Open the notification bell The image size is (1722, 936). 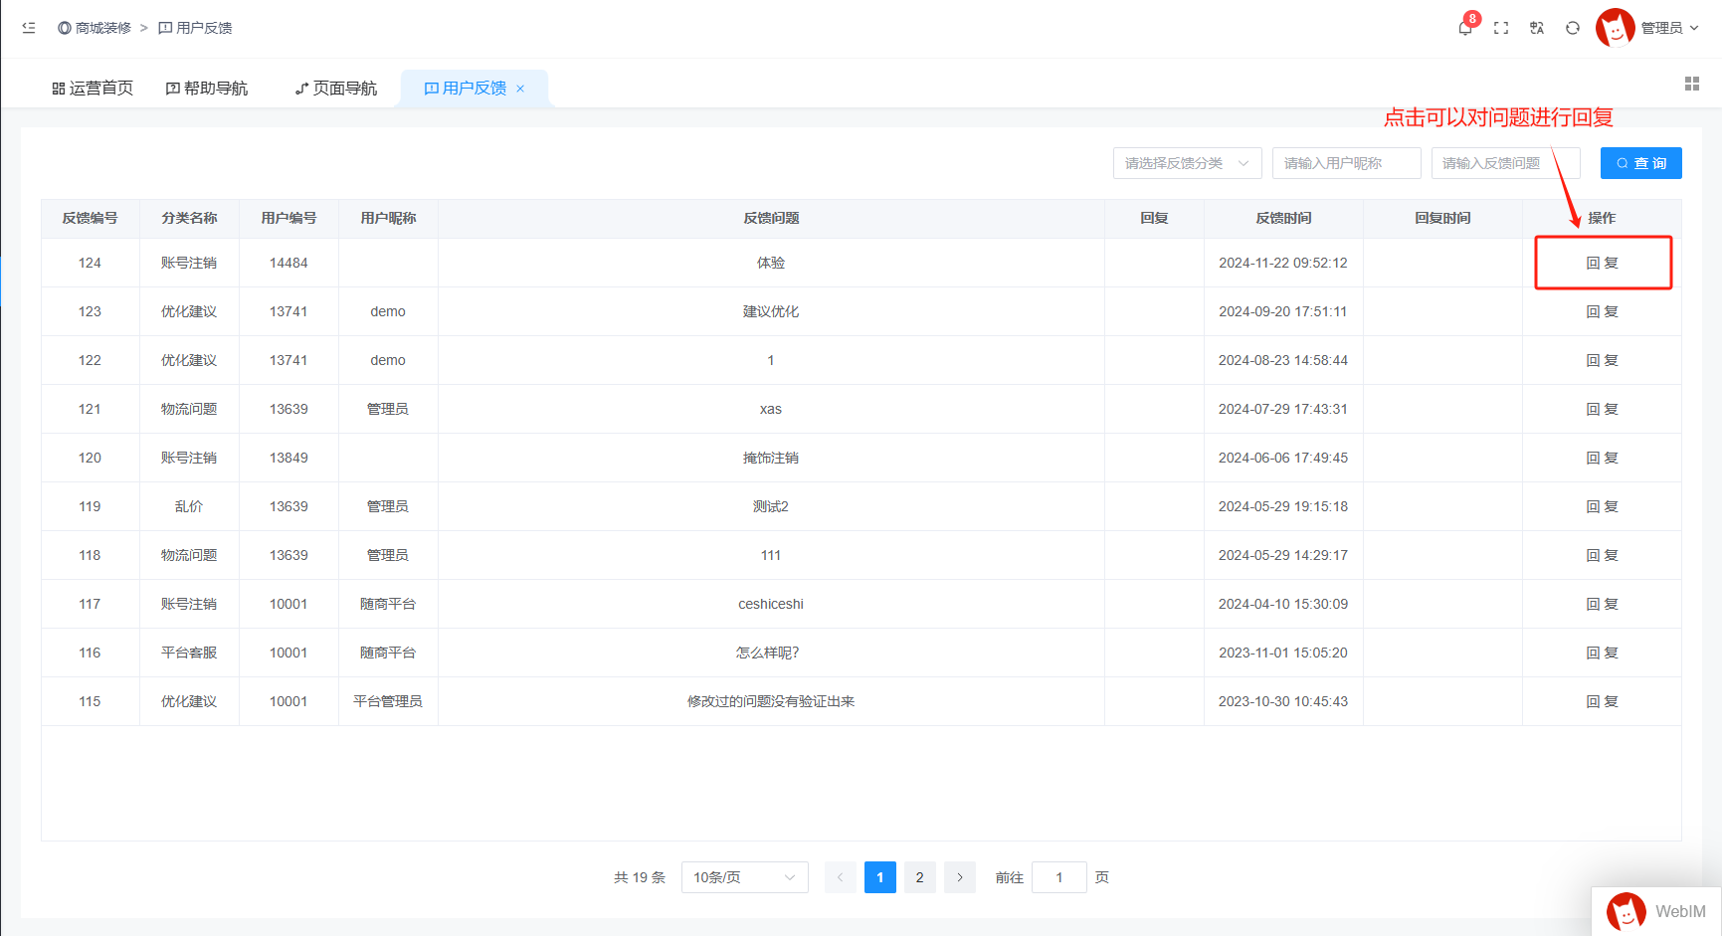(1464, 28)
